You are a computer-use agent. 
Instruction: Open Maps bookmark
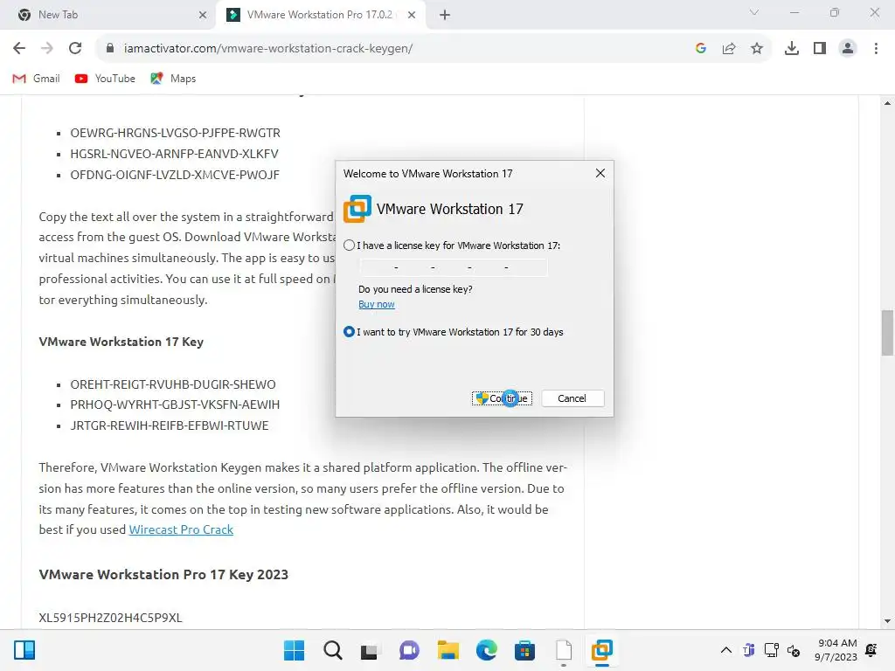pos(173,79)
